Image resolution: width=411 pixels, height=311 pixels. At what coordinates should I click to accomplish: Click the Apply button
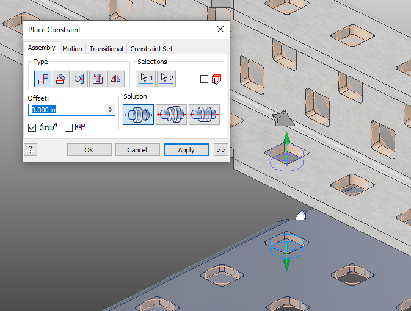tap(186, 150)
